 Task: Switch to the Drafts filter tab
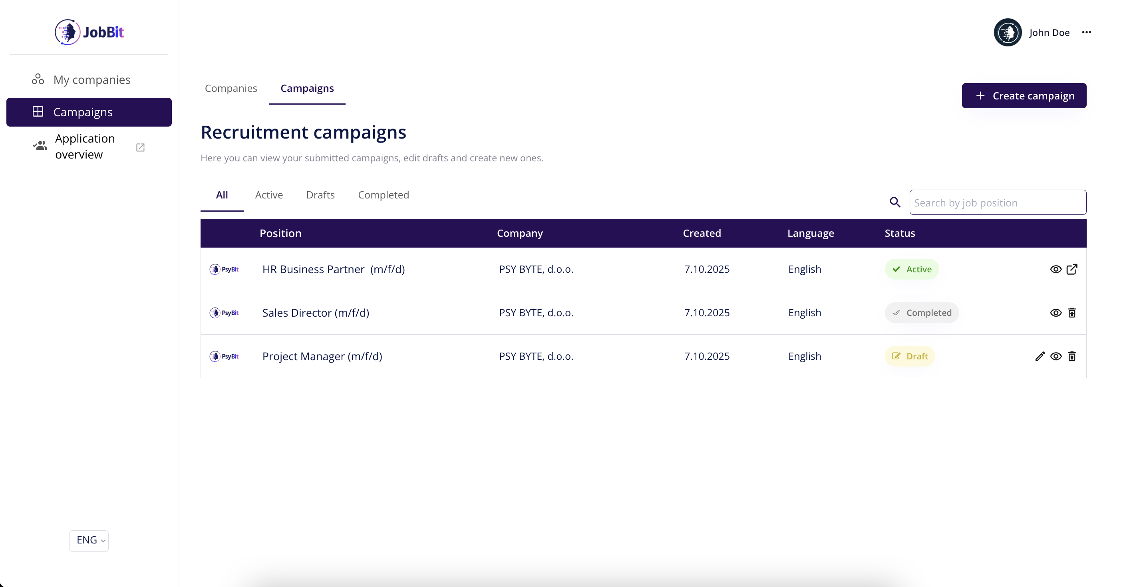click(320, 195)
